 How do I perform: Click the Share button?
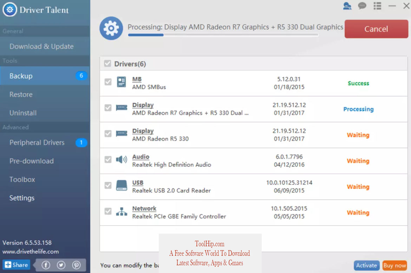(16, 265)
